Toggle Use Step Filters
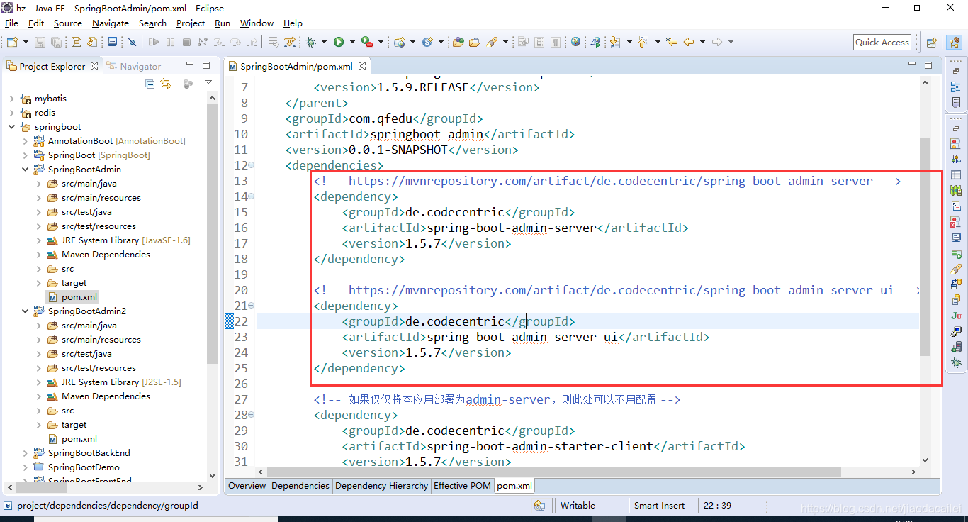This screenshot has width=968, height=522. [x=289, y=42]
